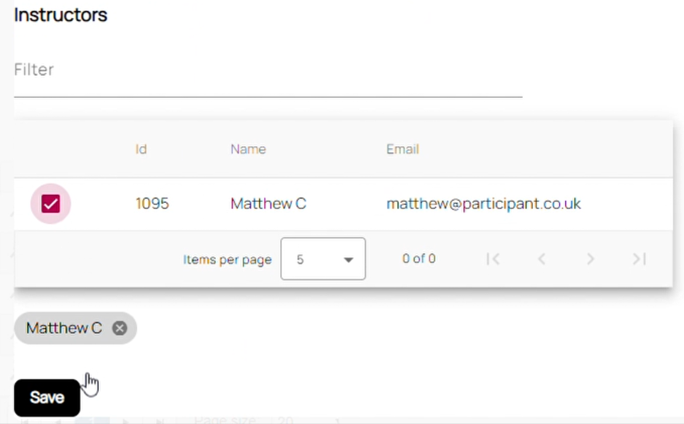Click the Matthew C name in the table row
The image size is (684, 424).
(x=268, y=204)
